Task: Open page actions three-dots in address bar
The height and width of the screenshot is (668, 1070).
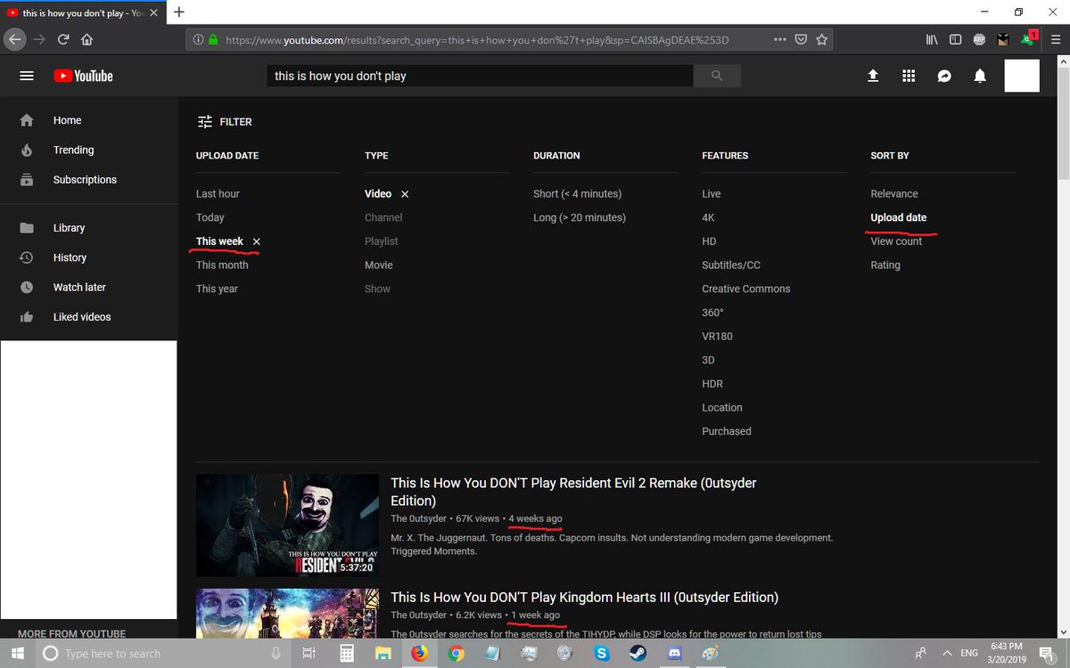Action: coord(780,39)
